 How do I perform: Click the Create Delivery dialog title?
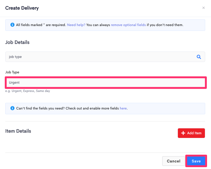[x=22, y=8]
